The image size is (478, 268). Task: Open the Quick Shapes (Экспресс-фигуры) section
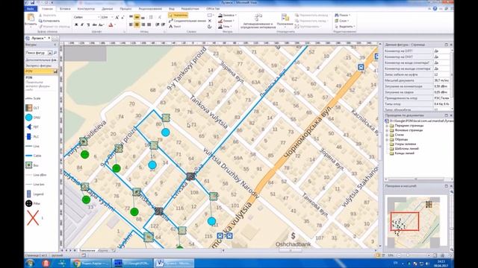41,66
